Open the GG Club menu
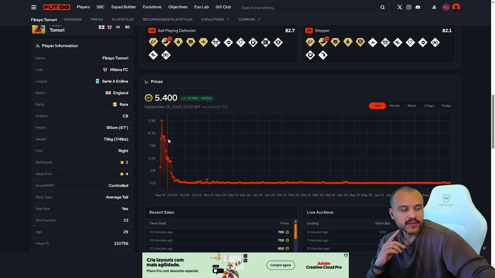The height and width of the screenshot is (278, 495). pyautogui.click(x=223, y=7)
